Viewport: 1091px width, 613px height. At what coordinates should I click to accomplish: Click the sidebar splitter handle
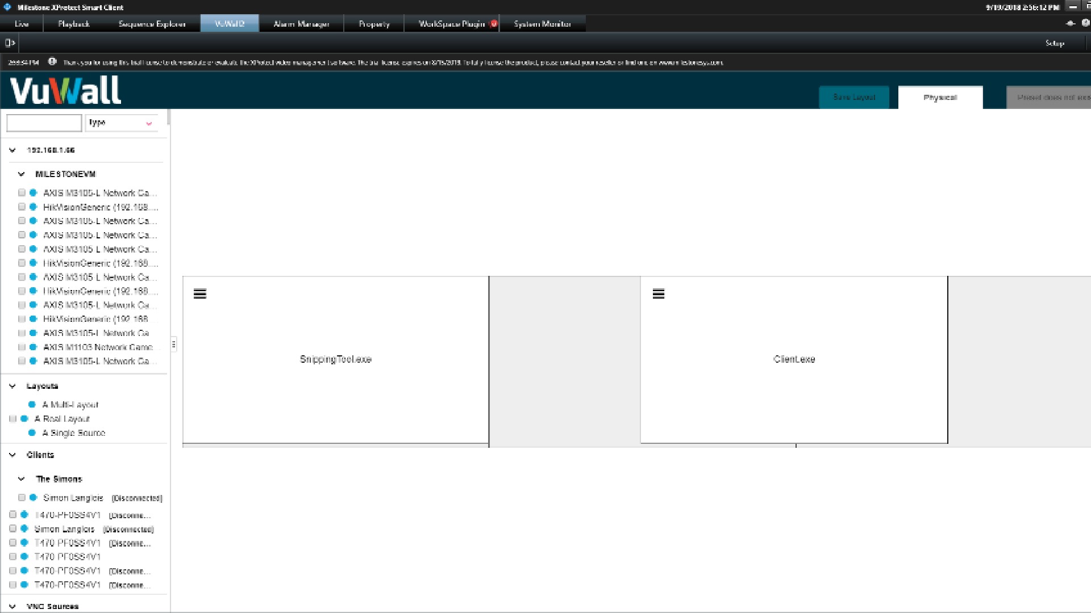pos(173,345)
